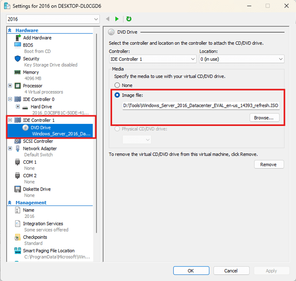
Task: Select COM 1 in hardware list
Action: click(x=30, y=162)
